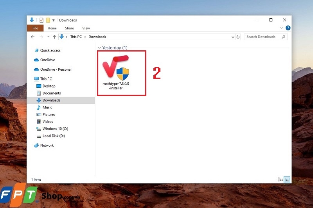Switch to Large icons view in status bar
This screenshot has height=208, width=313.
click(x=287, y=180)
